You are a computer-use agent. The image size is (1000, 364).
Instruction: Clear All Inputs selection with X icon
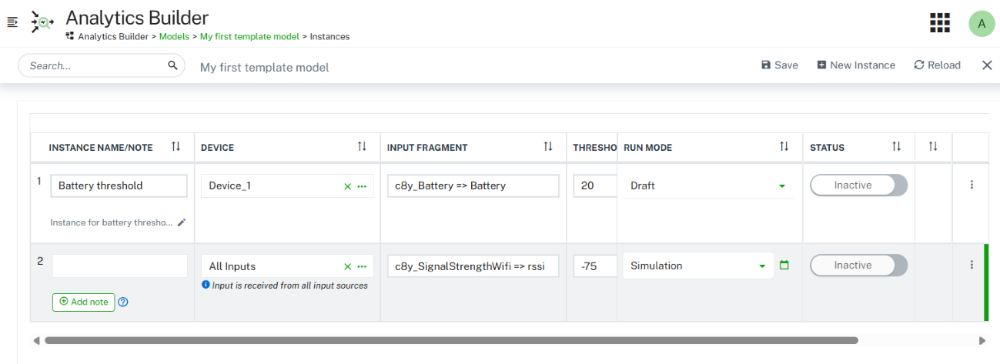pyautogui.click(x=347, y=266)
